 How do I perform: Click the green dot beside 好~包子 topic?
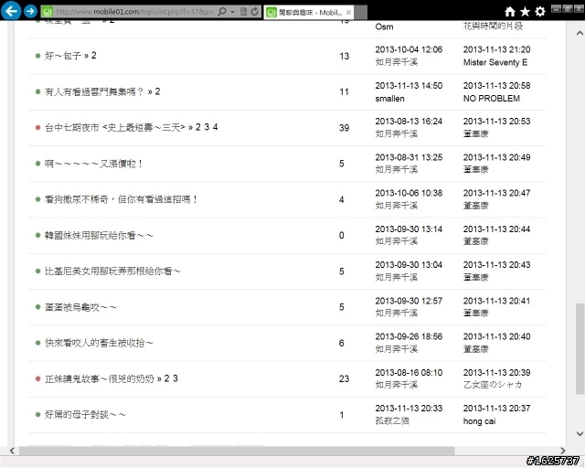(x=37, y=56)
